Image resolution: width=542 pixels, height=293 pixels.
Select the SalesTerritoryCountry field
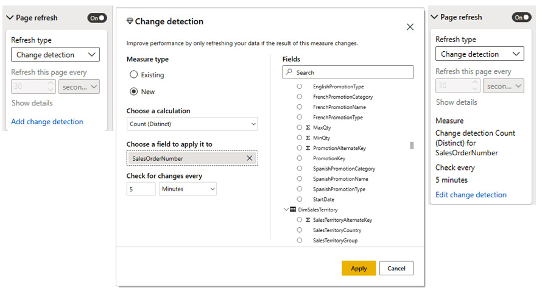(x=299, y=230)
